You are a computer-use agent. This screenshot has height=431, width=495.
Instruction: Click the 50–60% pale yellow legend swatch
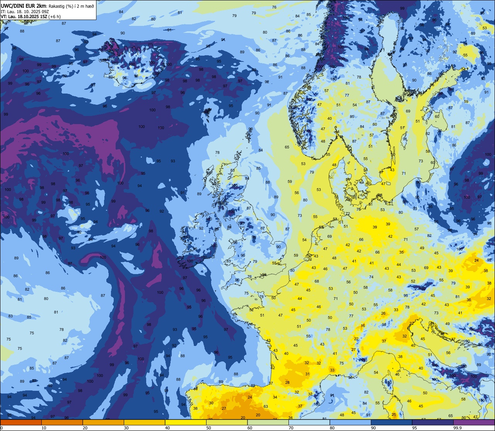coord(227,422)
